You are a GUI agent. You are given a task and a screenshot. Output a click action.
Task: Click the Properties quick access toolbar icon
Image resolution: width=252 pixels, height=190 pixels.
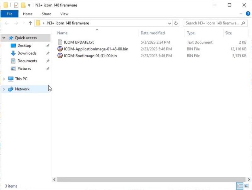(16, 5)
